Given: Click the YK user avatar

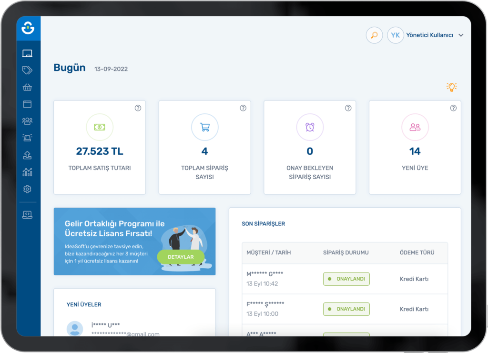Looking at the screenshot, I should tap(396, 35).
